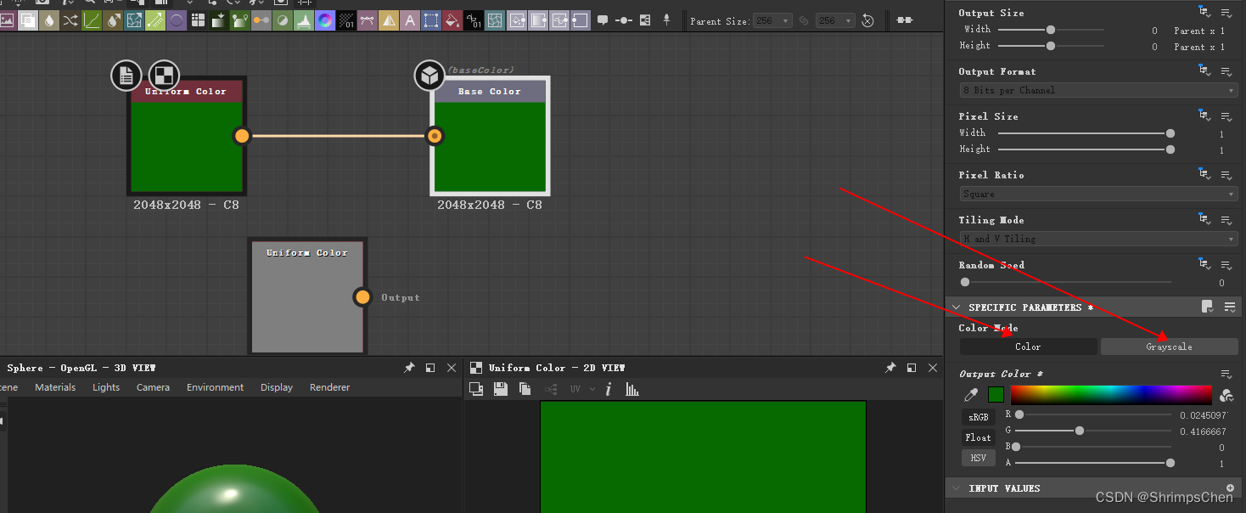
Task: Open the Camera menu in 3D view
Action: tap(153, 387)
